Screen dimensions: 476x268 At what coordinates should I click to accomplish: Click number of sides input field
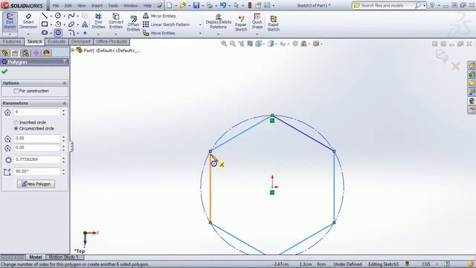coord(37,112)
